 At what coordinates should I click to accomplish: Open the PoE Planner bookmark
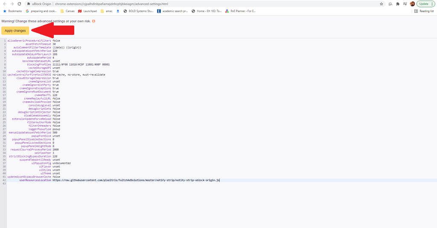[x=240, y=11]
